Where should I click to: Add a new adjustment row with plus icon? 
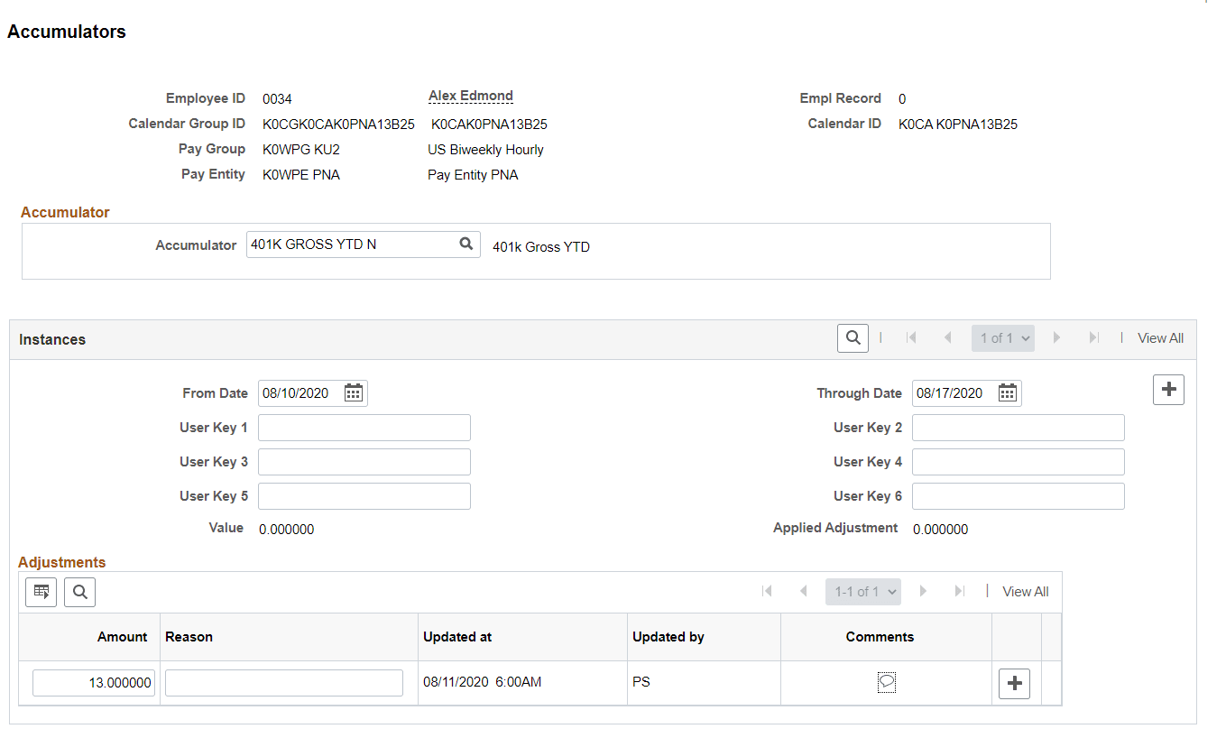pyautogui.click(x=1014, y=683)
